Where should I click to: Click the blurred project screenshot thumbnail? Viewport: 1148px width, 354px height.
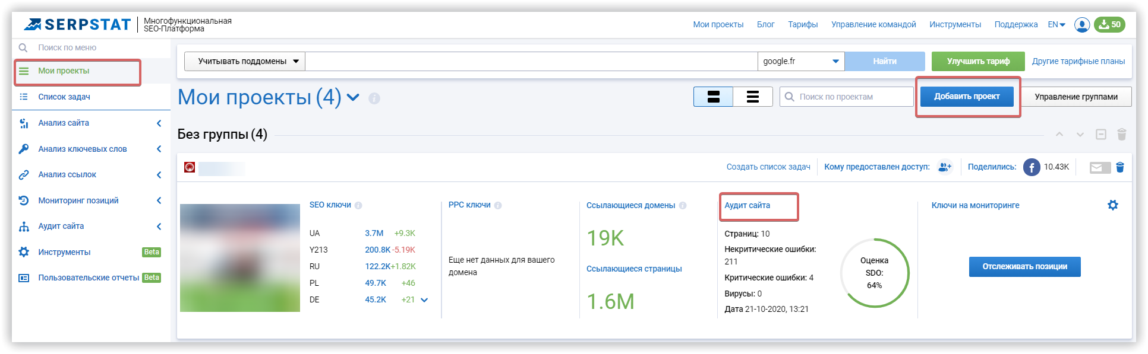pos(240,258)
